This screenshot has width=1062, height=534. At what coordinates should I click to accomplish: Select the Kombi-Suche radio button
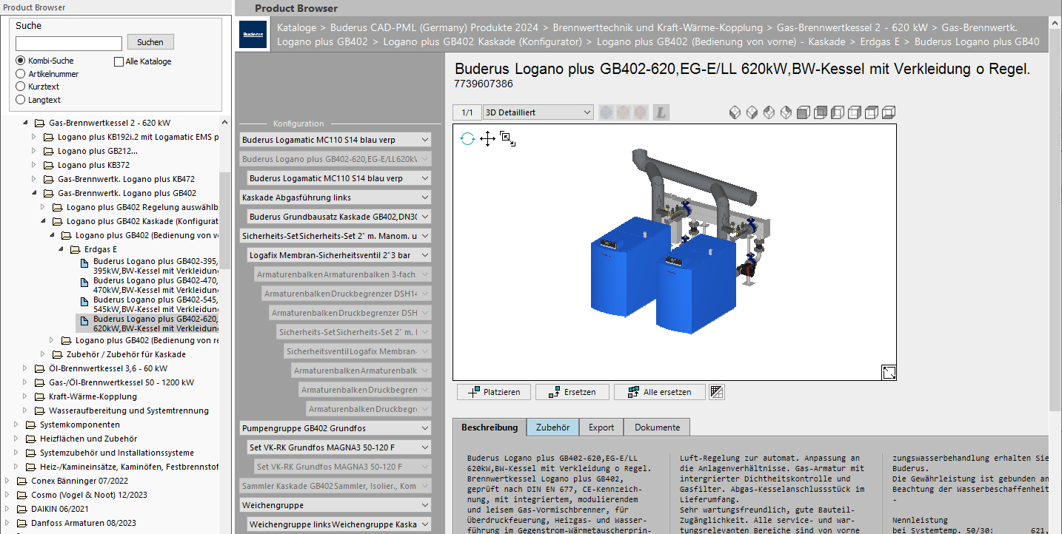21,61
